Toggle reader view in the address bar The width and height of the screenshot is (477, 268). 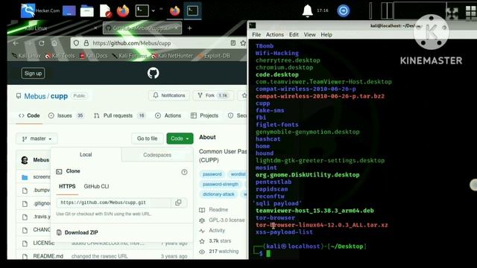233,43
